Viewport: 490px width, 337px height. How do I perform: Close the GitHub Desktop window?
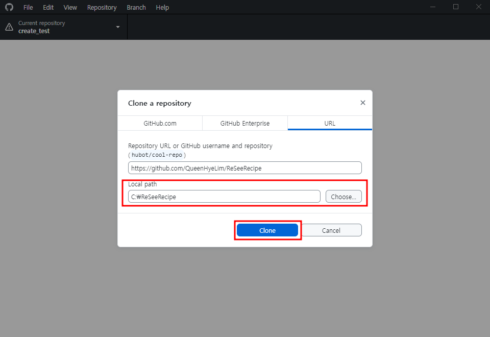point(478,7)
